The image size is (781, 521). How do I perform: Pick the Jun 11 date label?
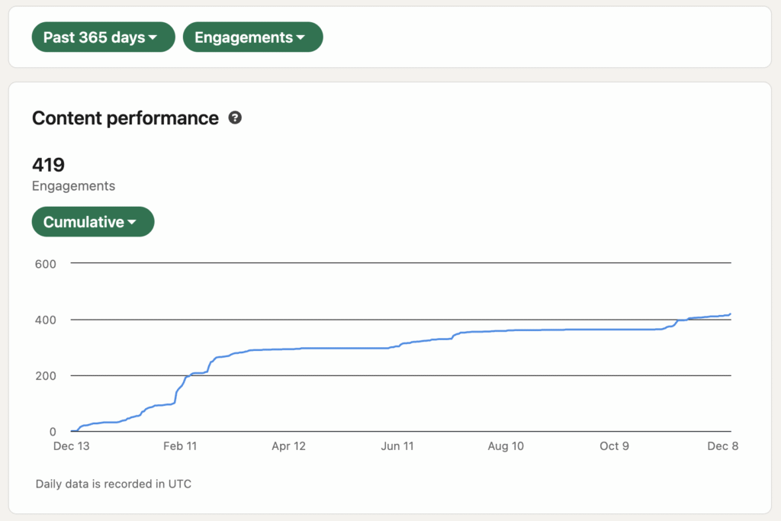(397, 446)
